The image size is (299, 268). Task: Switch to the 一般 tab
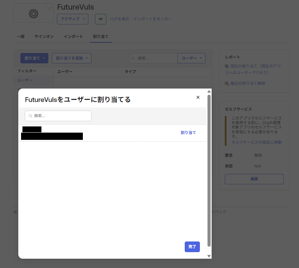tap(21, 36)
